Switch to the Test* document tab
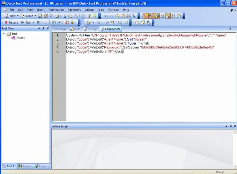The width and height of the screenshot is (237, 174). pos(75,29)
